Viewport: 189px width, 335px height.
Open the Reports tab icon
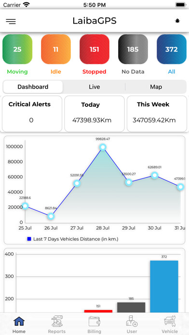tap(57, 321)
